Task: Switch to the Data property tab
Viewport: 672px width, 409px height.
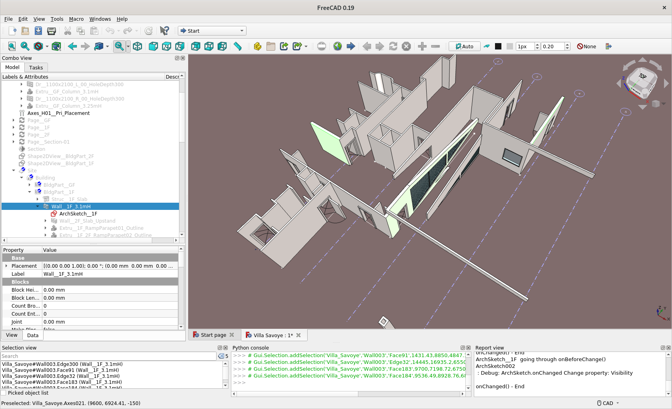Action: click(33, 336)
